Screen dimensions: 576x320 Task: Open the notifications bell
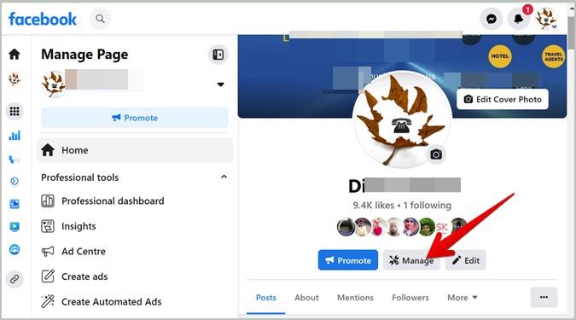(518, 19)
